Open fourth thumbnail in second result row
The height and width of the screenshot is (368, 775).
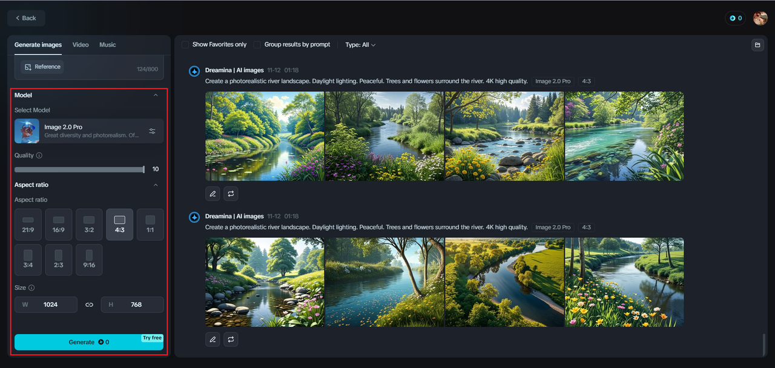624,282
